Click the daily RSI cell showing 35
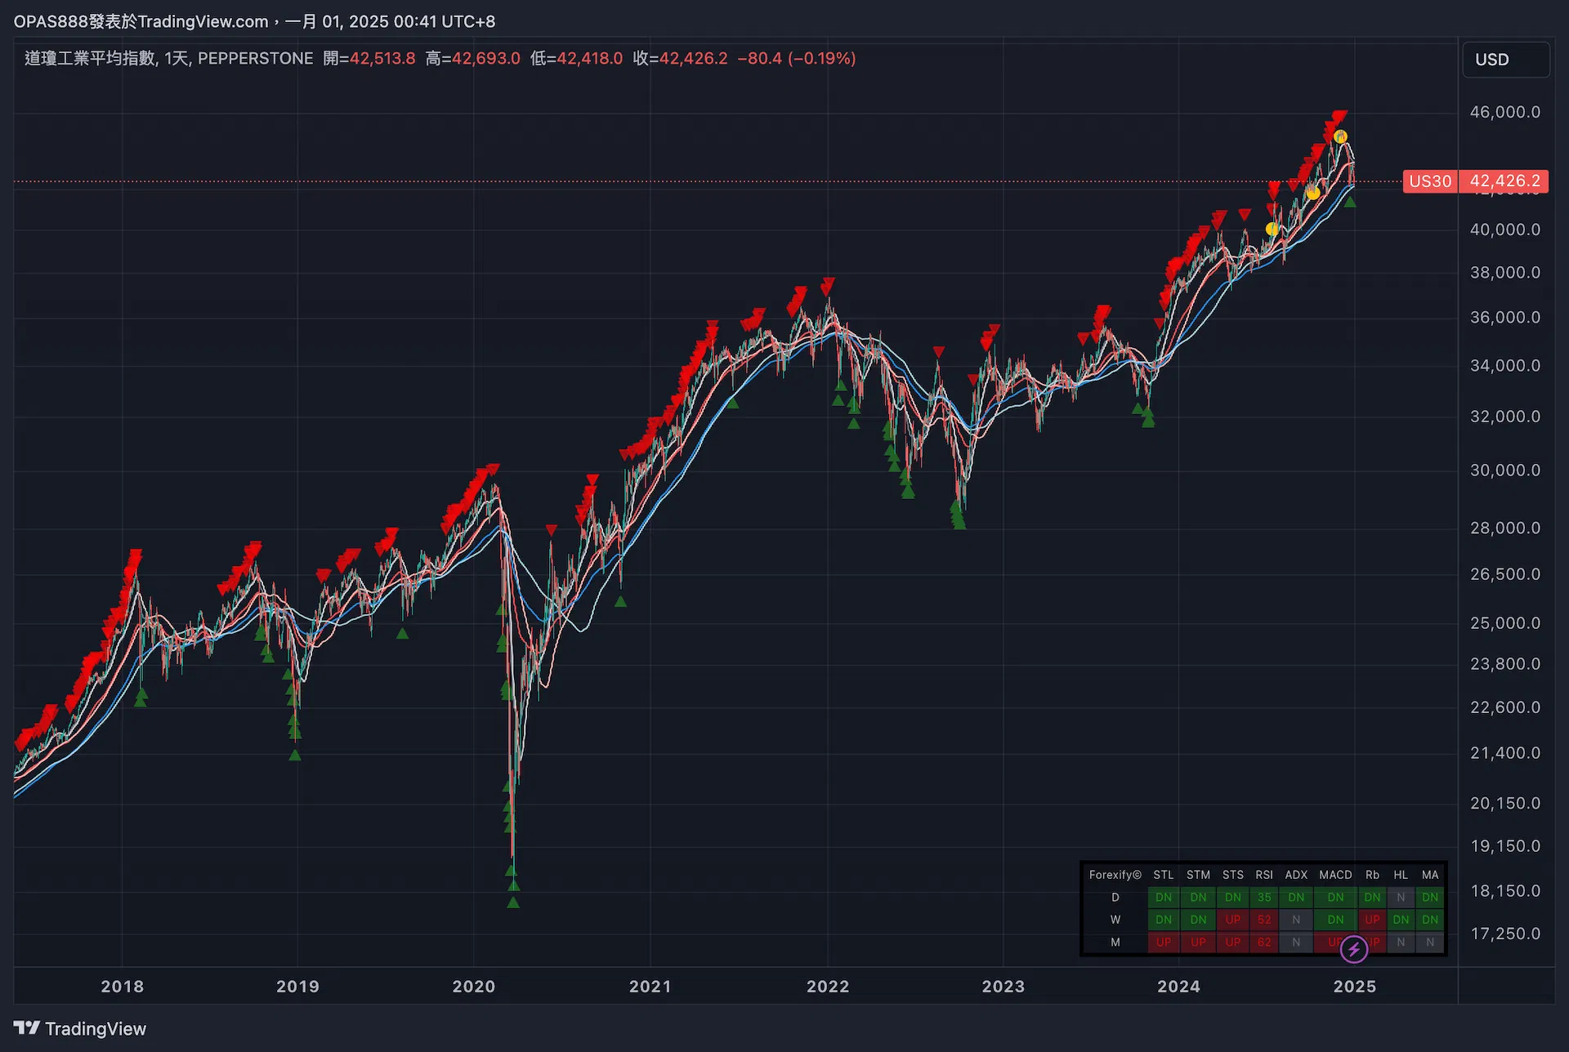1569x1052 pixels. click(1264, 898)
